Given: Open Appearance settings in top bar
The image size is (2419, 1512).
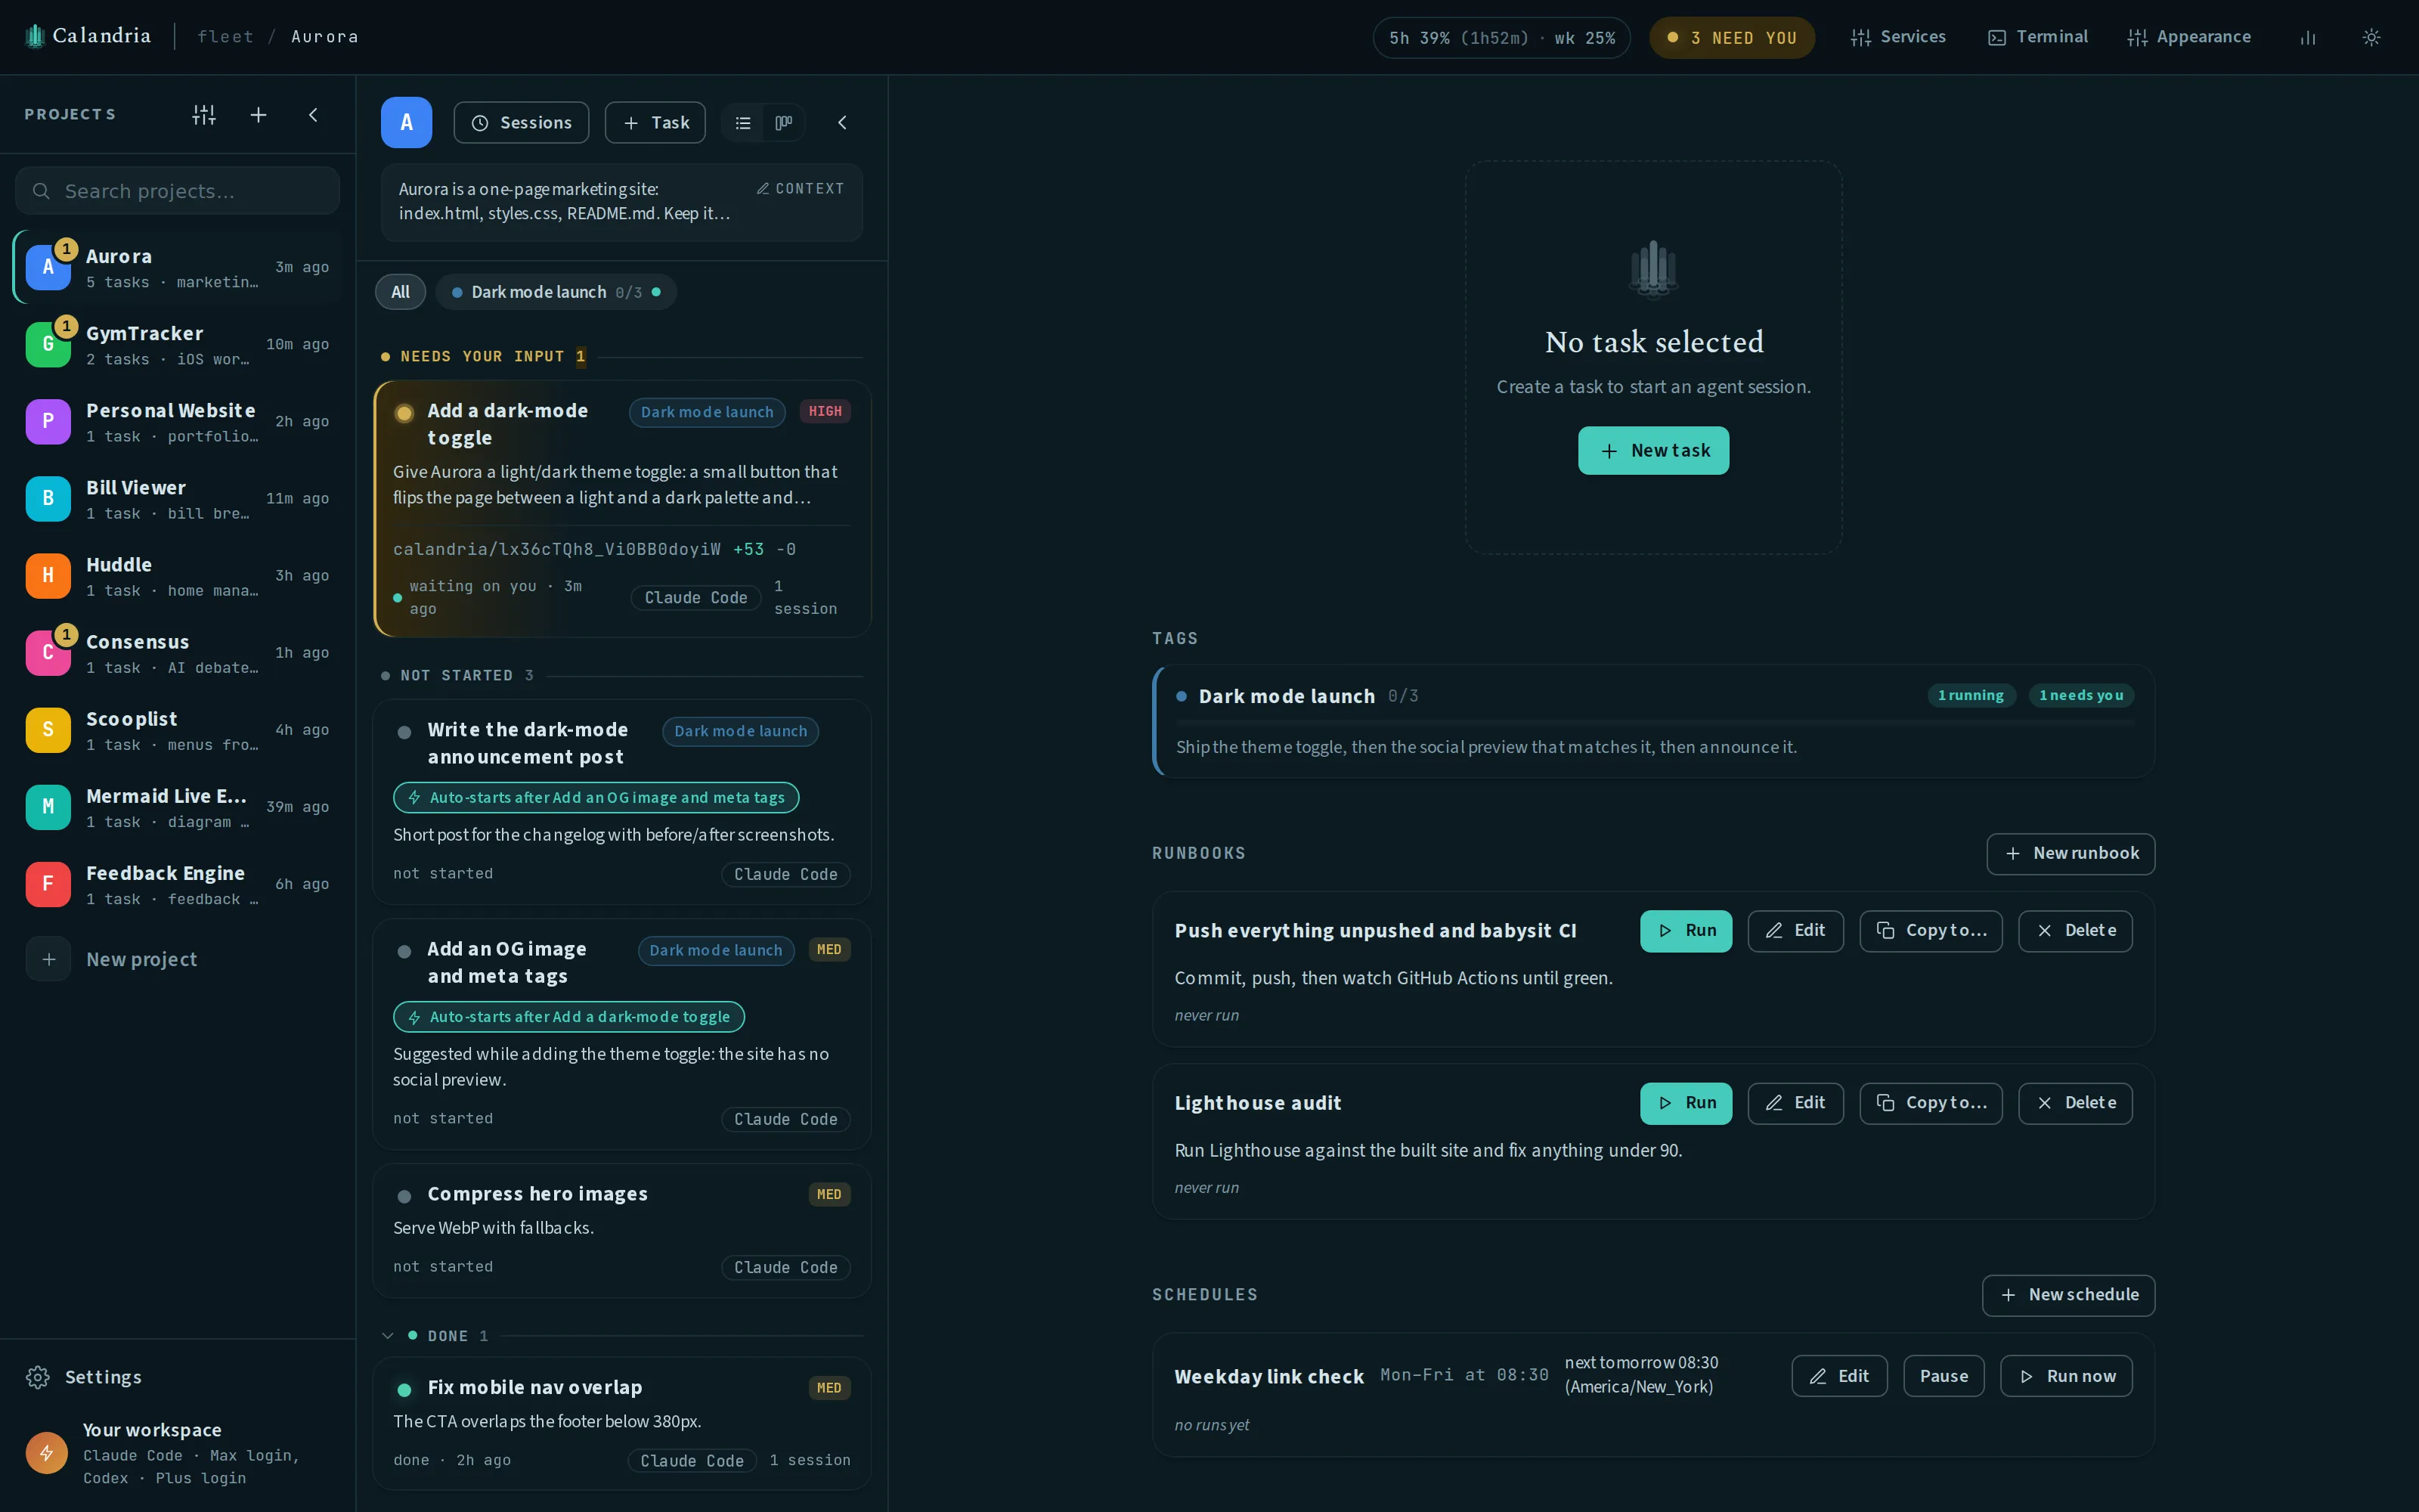Looking at the screenshot, I should coord(2189,37).
